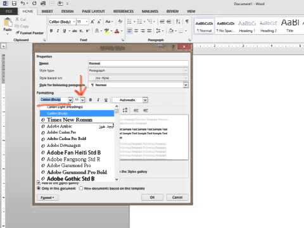Image resolution: width=304 pixels, height=228 pixels.
Task: Expand the Style for following paragraph dropdown
Action: coord(186,85)
